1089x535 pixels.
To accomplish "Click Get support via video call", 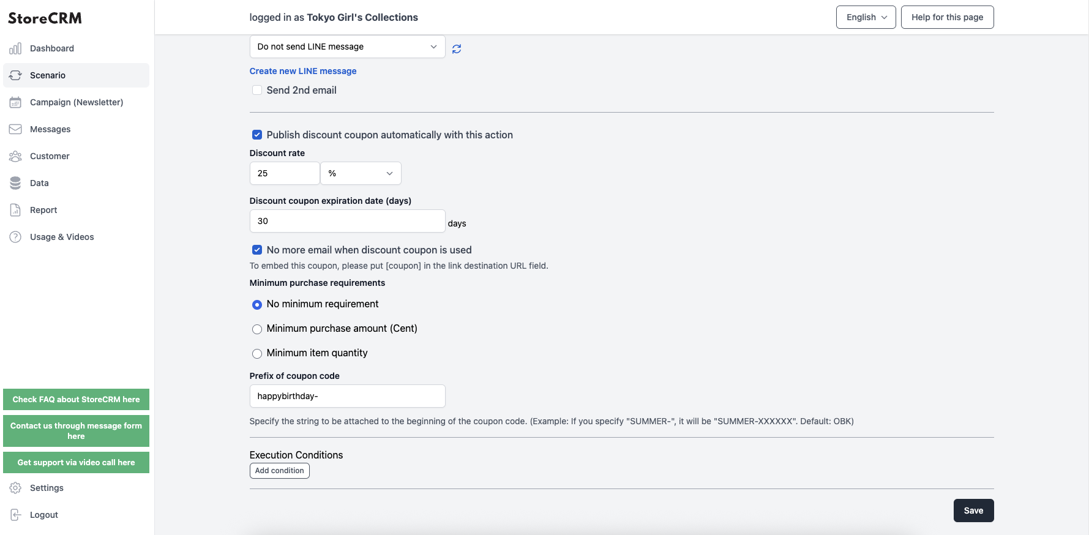I will tap(76, 462).
